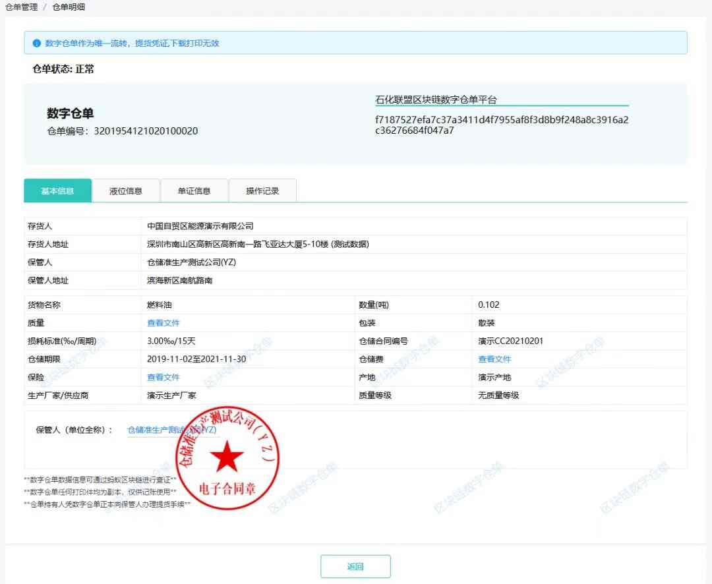Click the blockchain hash string text
This screenshot has width=712, height=584.
click(501, 125)
